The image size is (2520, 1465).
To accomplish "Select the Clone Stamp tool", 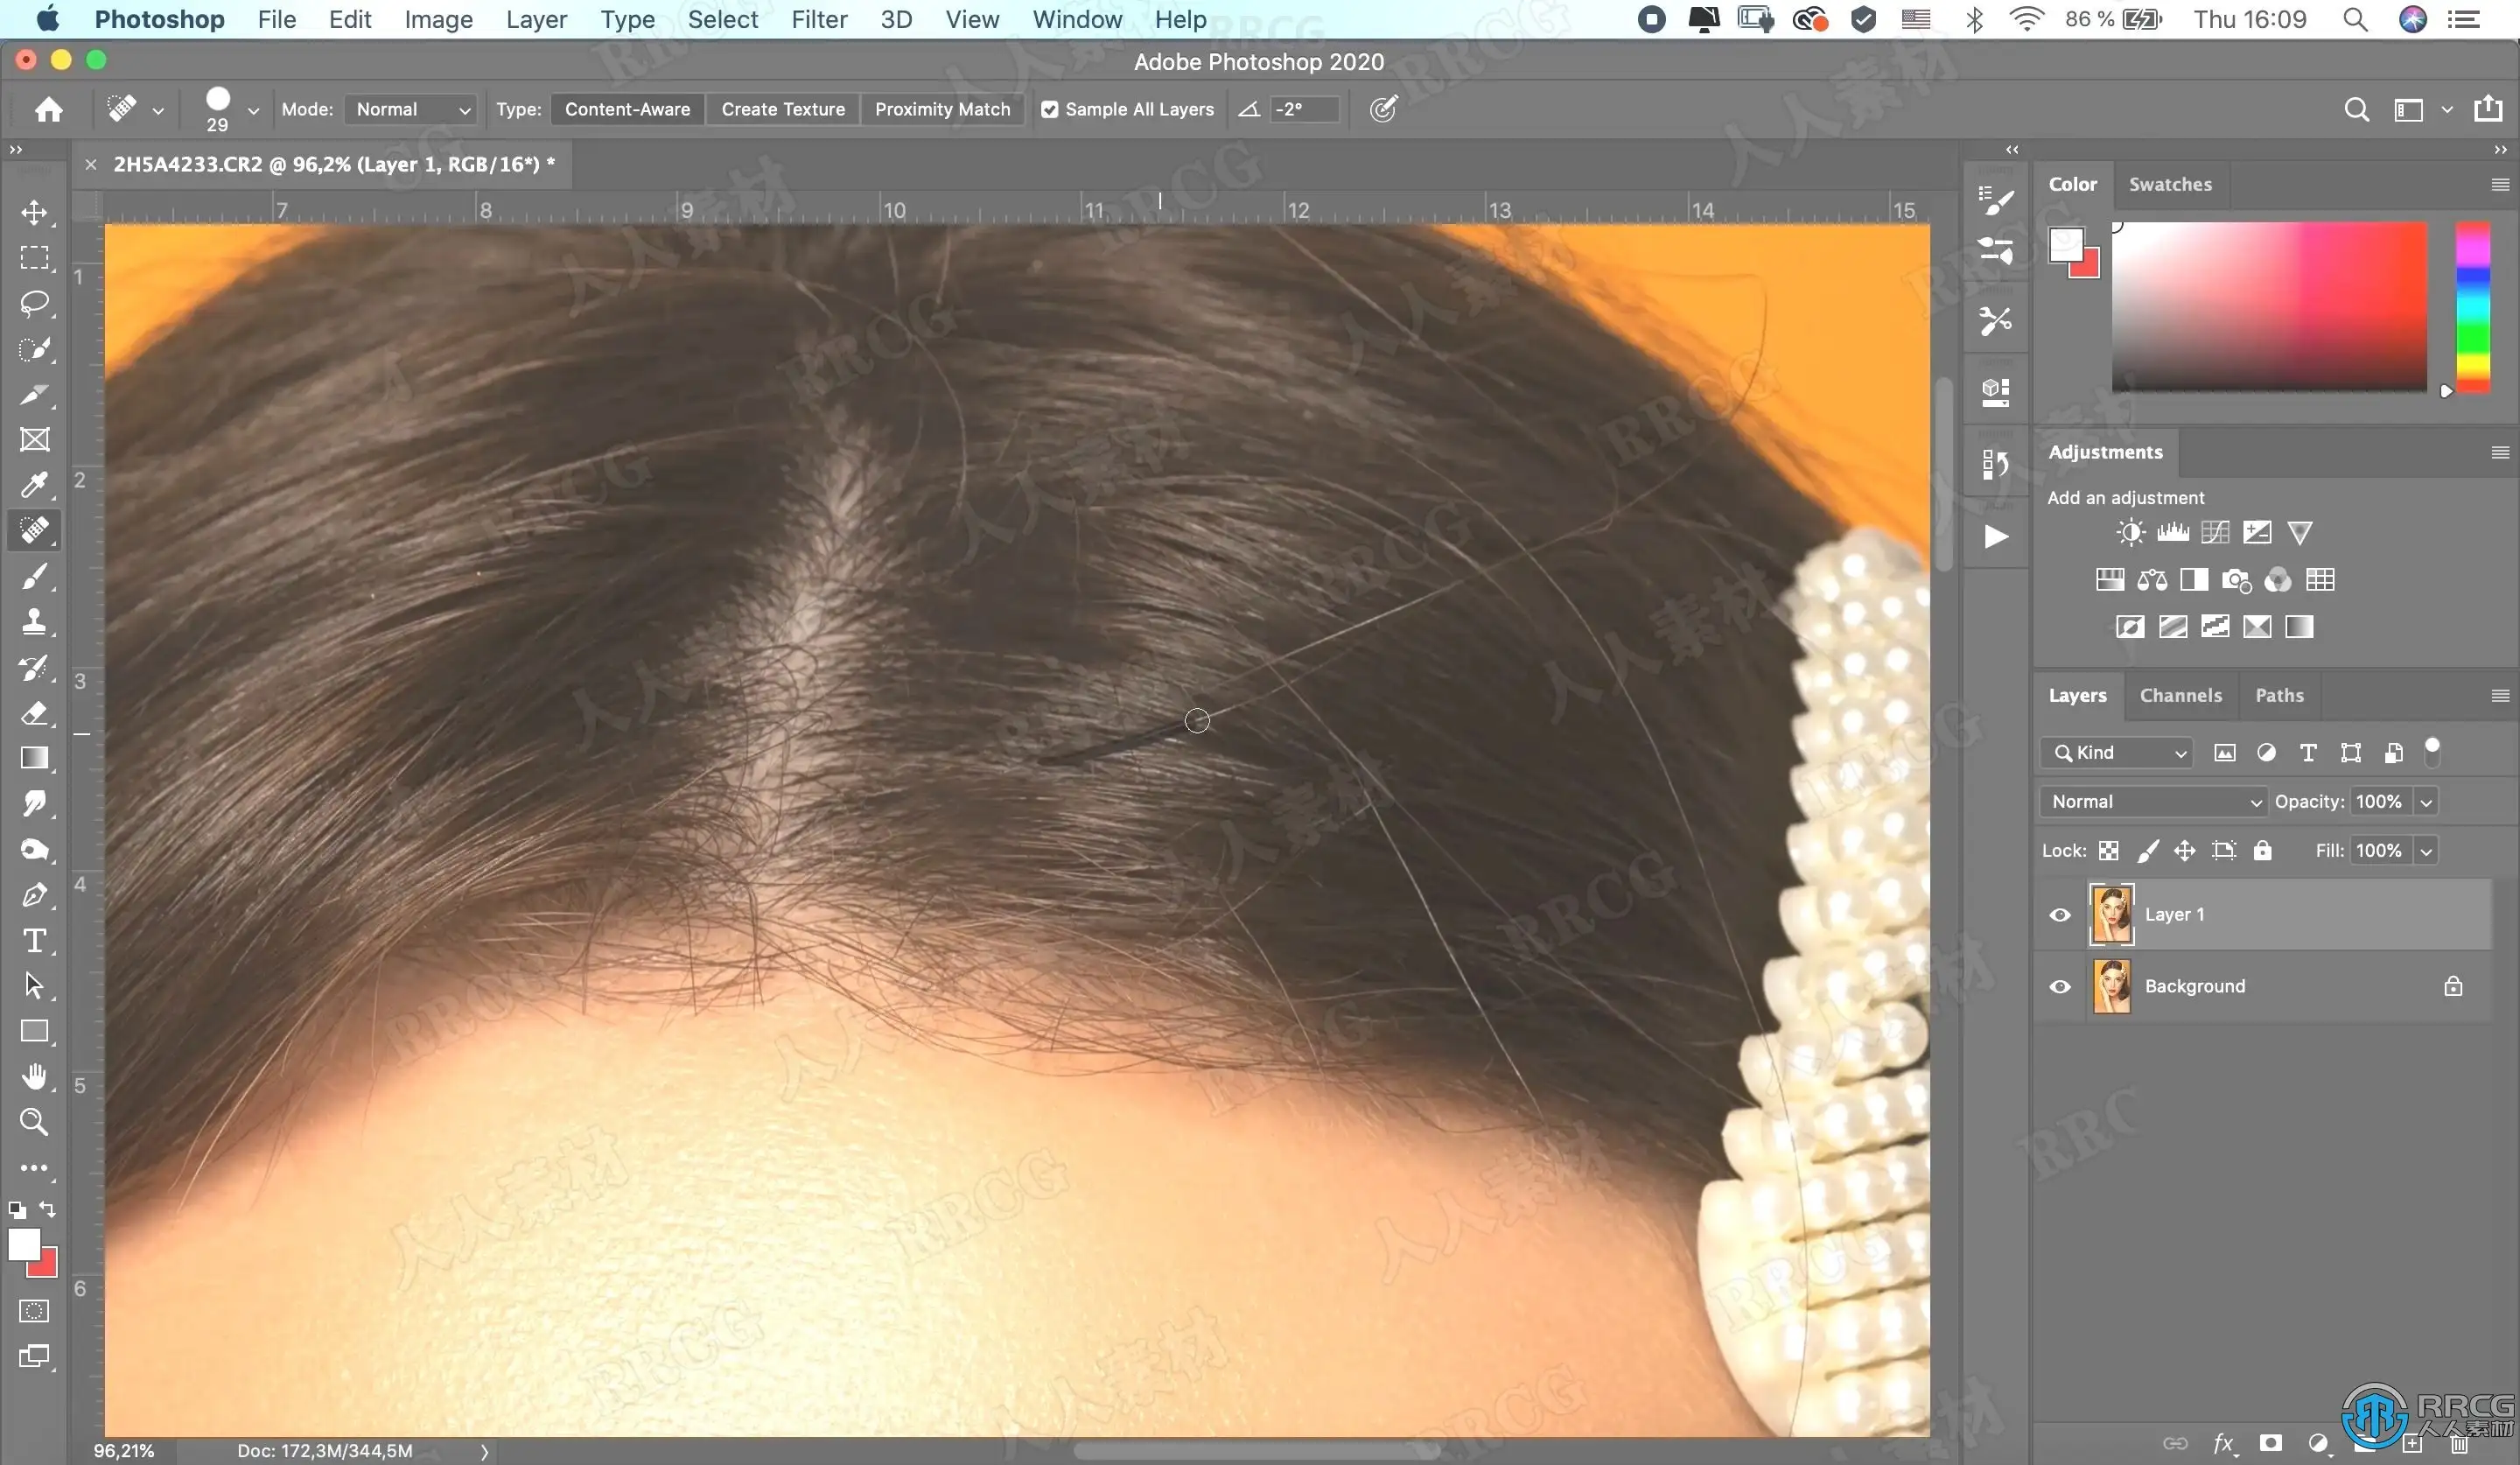I will point(34,621).
